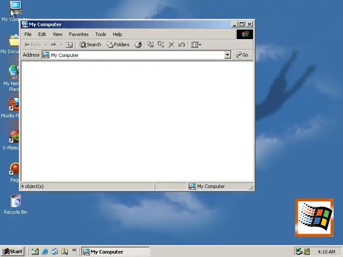The image size is (343, 257).
Task: Select the Pegasus desktop shortcut icon
Action: [x=14, y=168]
